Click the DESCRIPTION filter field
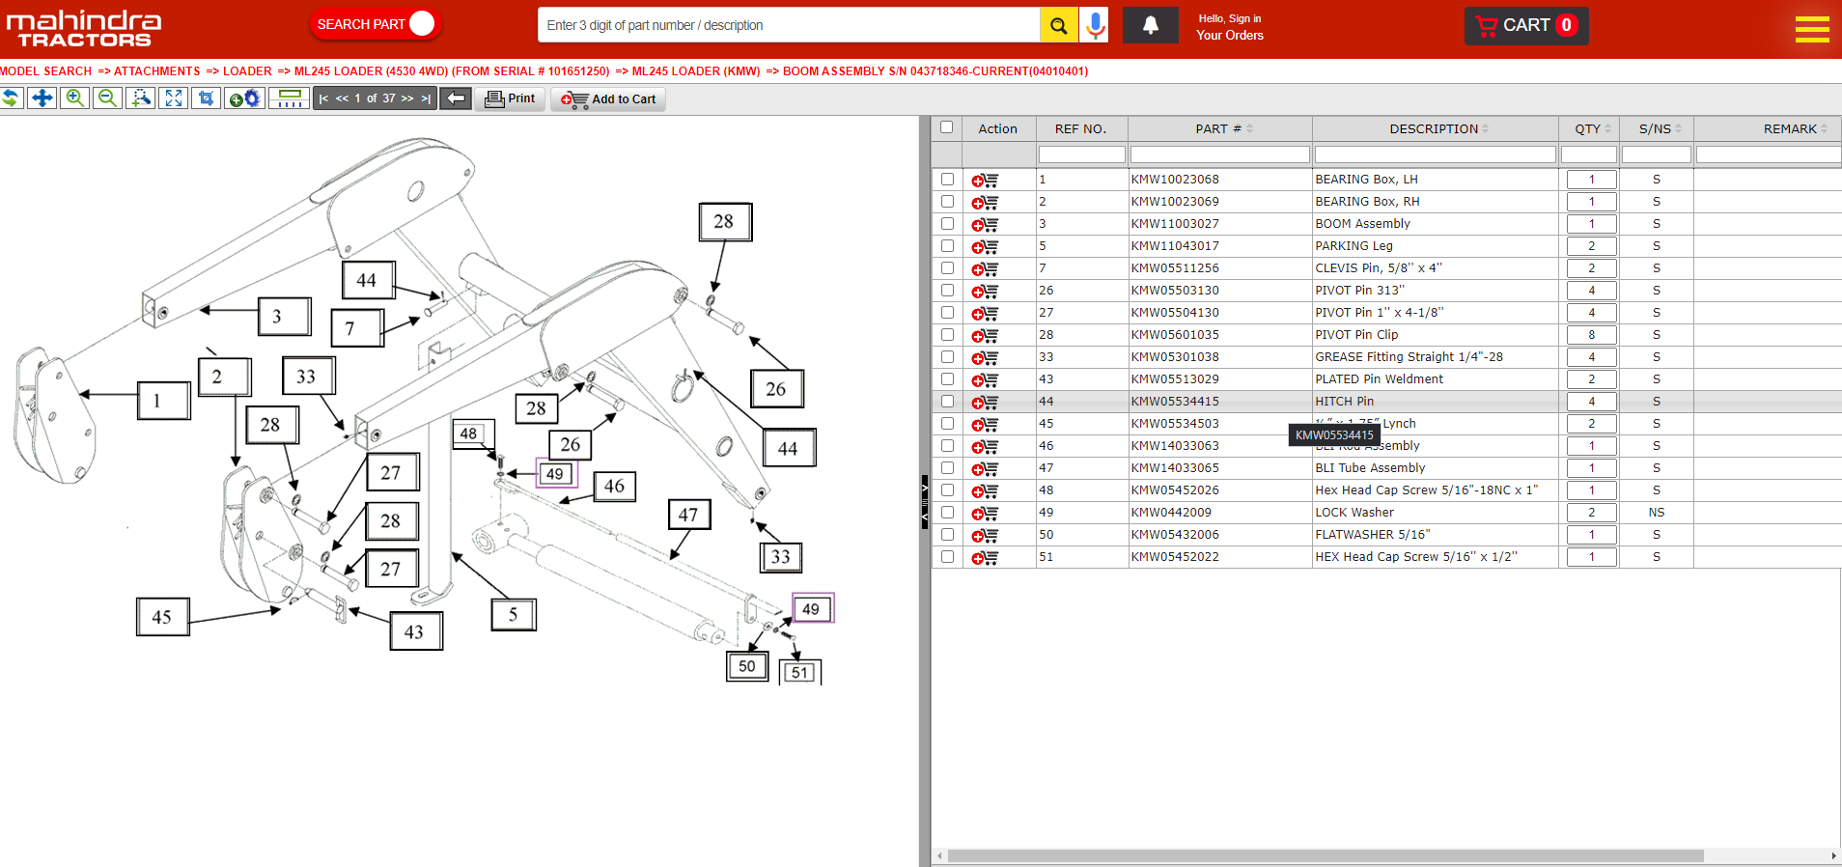1842x867 pixels. 1435,154
